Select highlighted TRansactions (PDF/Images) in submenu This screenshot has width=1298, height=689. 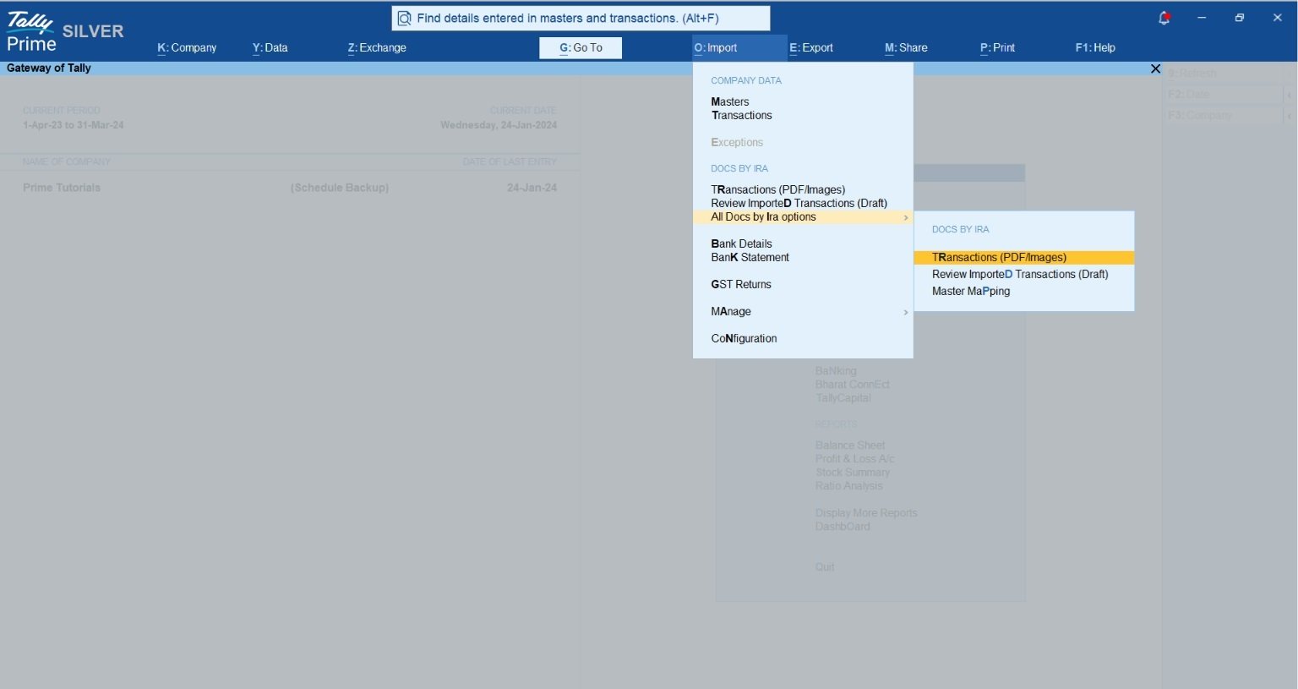coord(1024,258)
